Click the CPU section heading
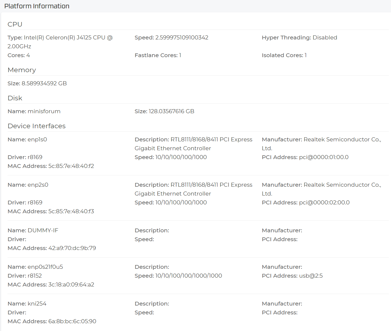The height and width of the screenshot is (331, 391). [15, 24]
